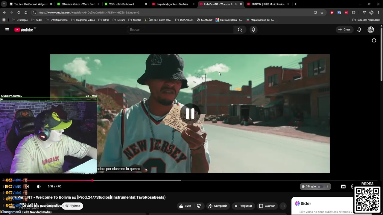The height and width of the screenshot is (215, 383).
Task: Like the video showing 9,2 K
Action: 185,206
